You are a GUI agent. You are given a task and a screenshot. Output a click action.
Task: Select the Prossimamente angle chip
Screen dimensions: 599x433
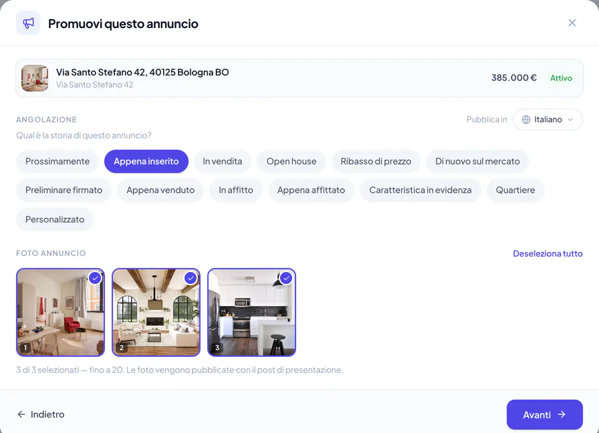tap(57, 161)
